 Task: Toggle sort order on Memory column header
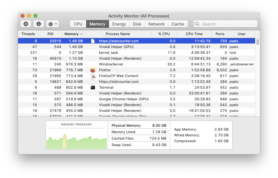73,34
